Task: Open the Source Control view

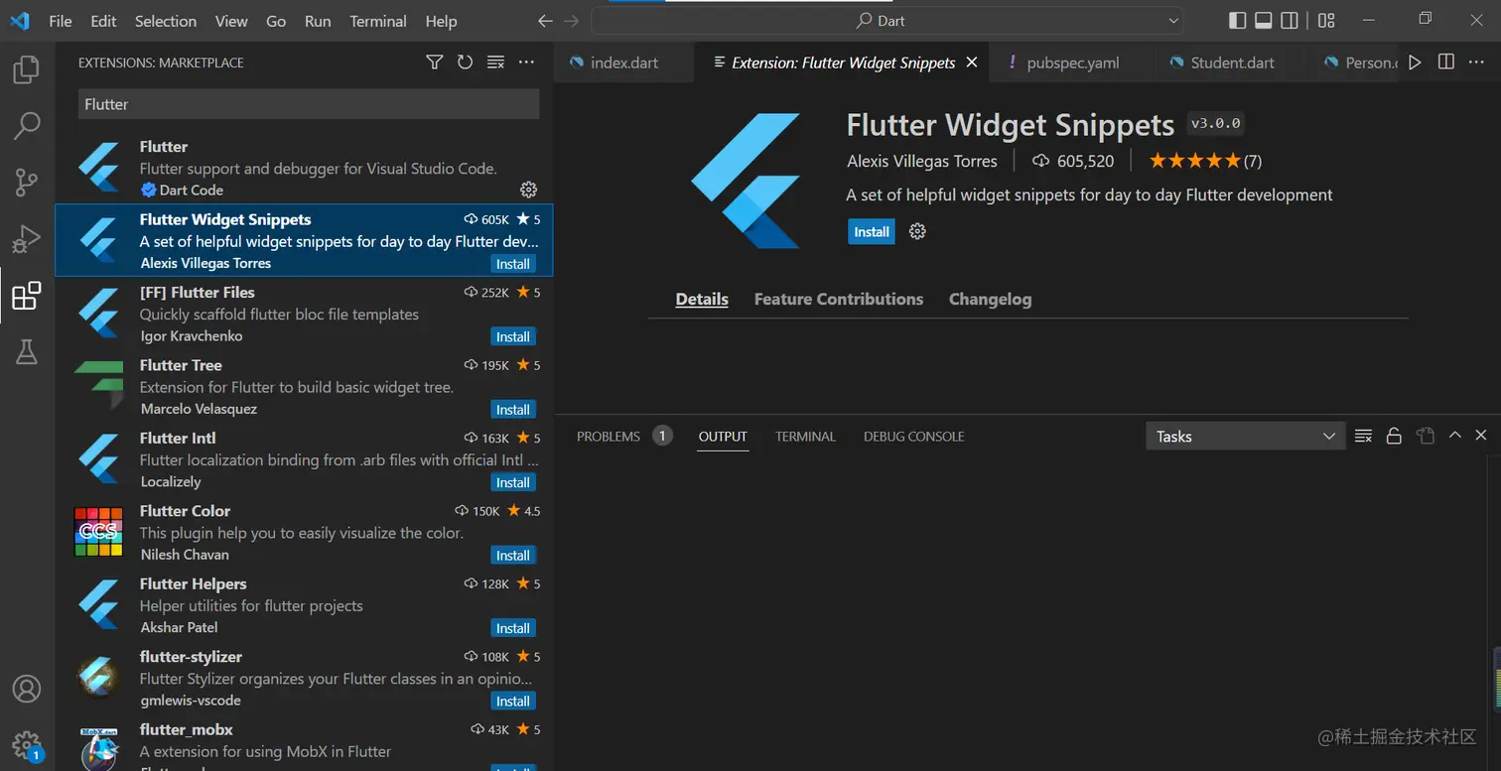Action: pyautogui.click(x=27, y=183)
